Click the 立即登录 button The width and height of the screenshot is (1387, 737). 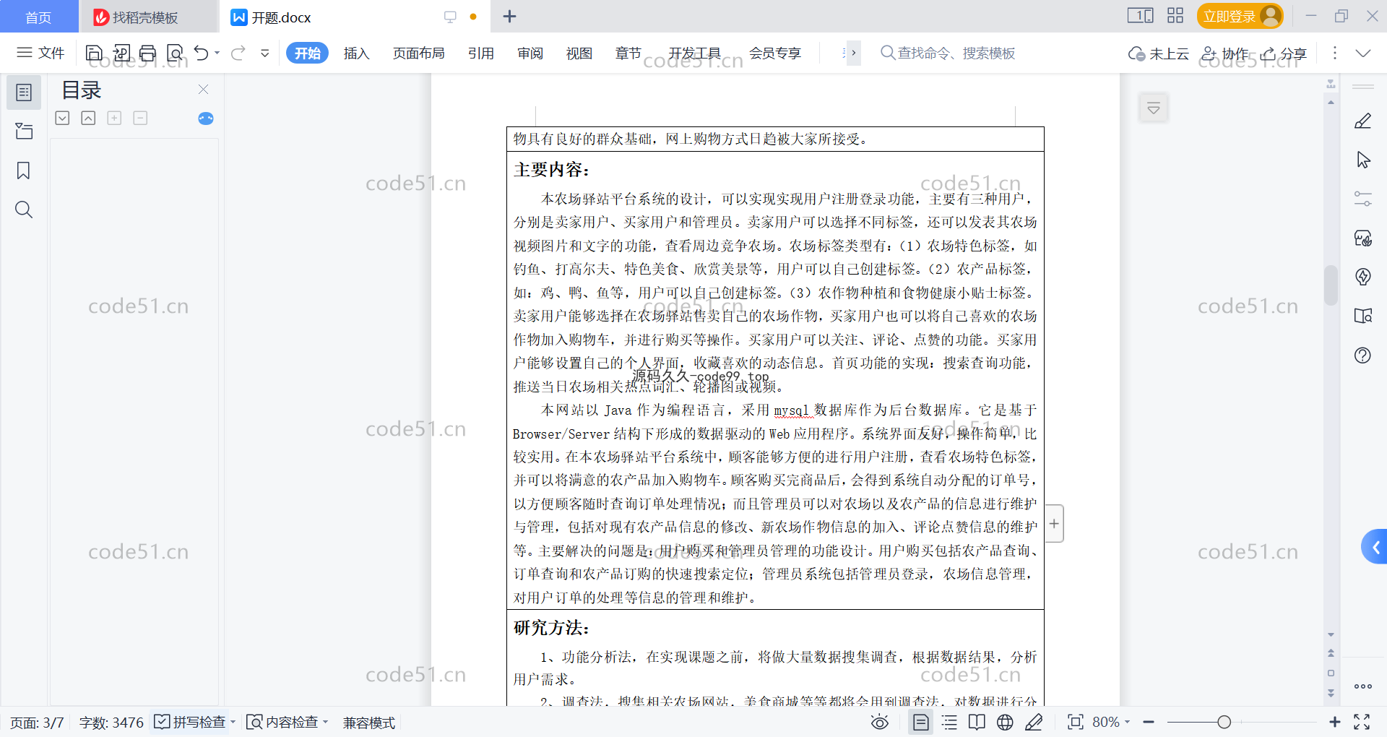tap(1240, 16)
